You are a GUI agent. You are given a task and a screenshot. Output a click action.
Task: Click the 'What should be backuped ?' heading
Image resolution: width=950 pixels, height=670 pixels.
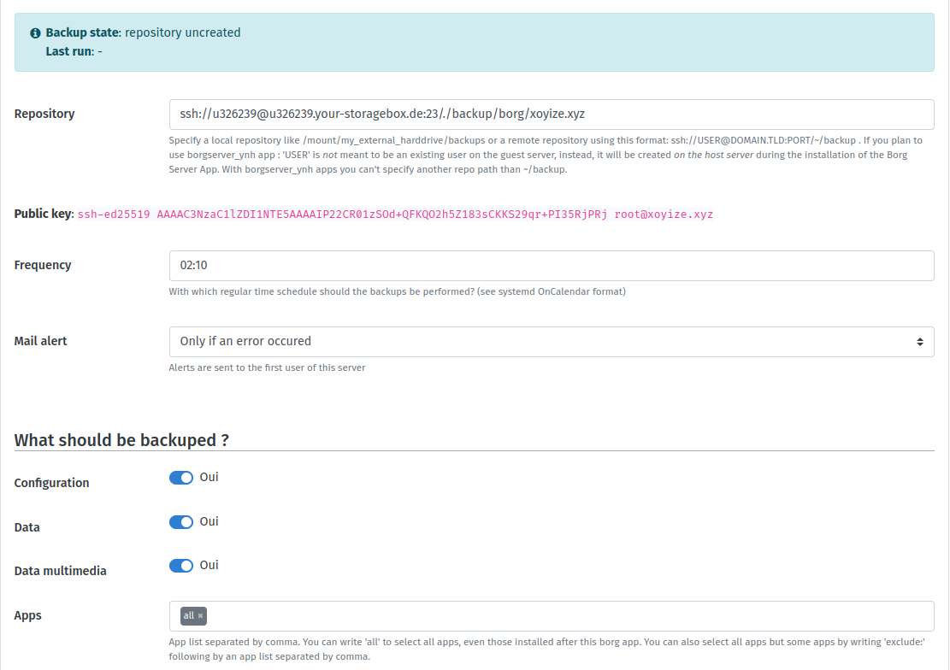[121, 440]
